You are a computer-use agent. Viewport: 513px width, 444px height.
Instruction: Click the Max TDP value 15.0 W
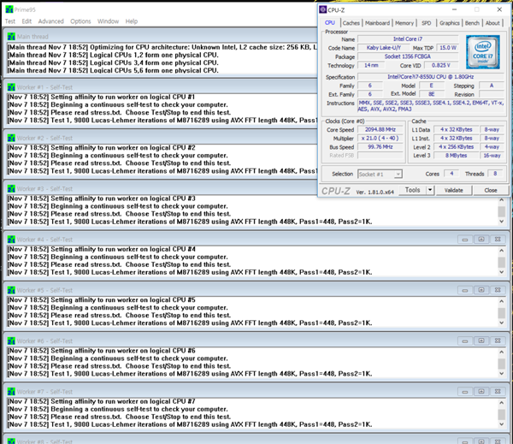(448, 48)
